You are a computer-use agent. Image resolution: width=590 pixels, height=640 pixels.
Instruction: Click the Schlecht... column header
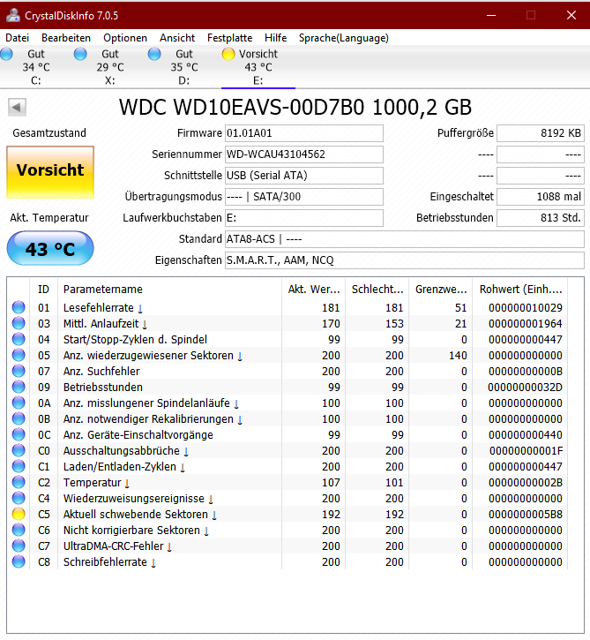(x=377, y=290)
